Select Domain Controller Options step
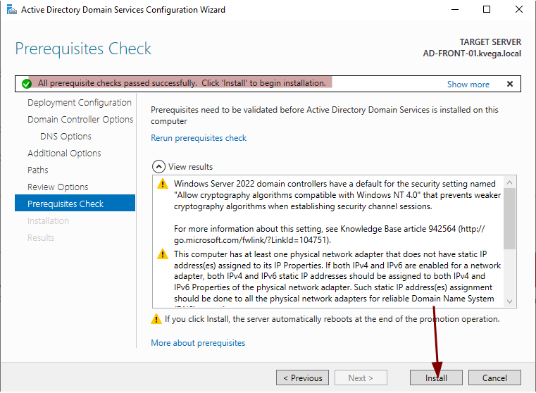 [80, 120]
